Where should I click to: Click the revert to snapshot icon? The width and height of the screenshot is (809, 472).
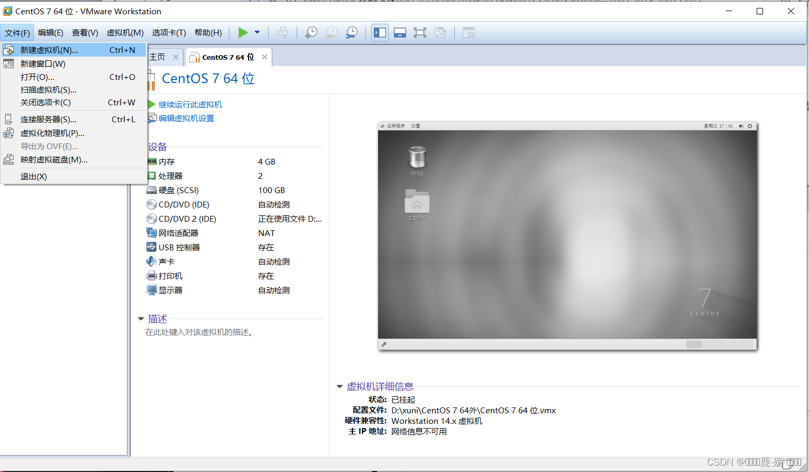tap(332, 33)
